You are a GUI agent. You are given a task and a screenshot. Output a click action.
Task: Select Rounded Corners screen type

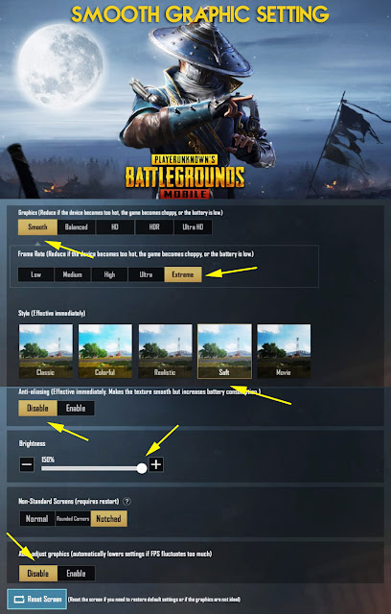[73, 518]
